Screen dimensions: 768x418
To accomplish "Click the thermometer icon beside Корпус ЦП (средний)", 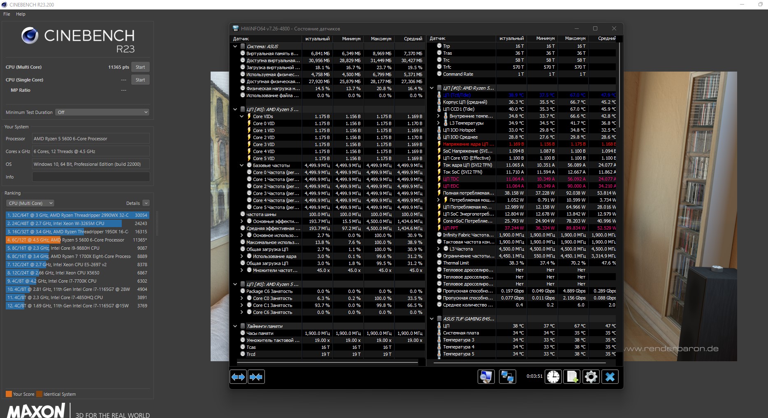I will pos(439,102).
